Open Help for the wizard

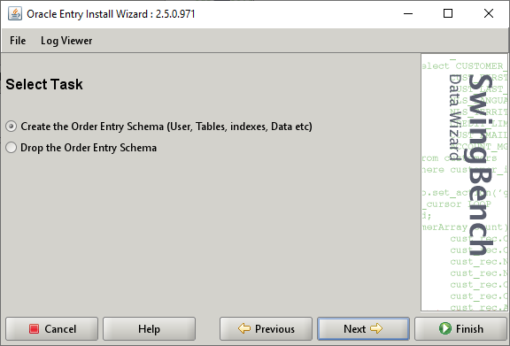pos(149,329)
